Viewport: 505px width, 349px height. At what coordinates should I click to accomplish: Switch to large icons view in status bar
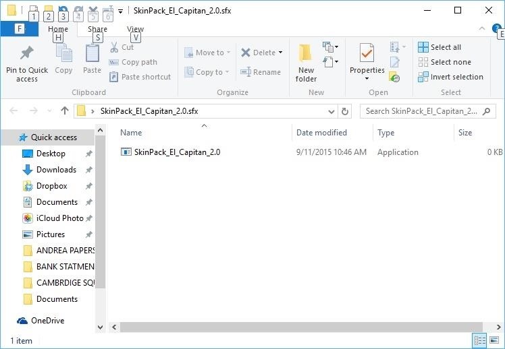[494, 341]
